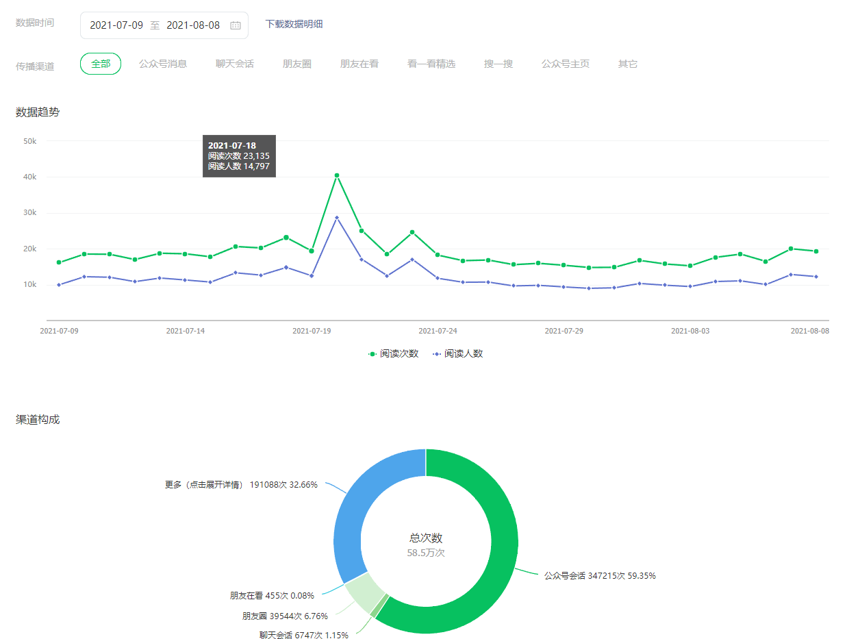Open end date 2021-08-08 picker
847x639 pixels.
193,25
